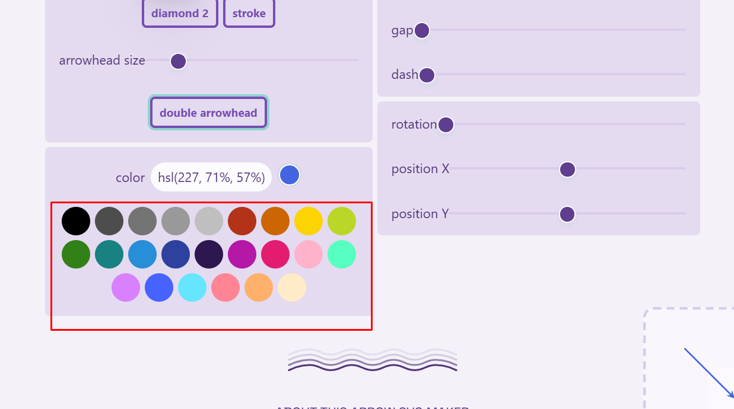This screenshot has width=734, height=409.
Task: Toggle the double arrowhead option
Action: click(208, 112)
